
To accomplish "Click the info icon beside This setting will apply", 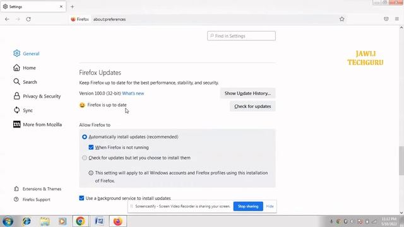I will [x=91, y=173].
